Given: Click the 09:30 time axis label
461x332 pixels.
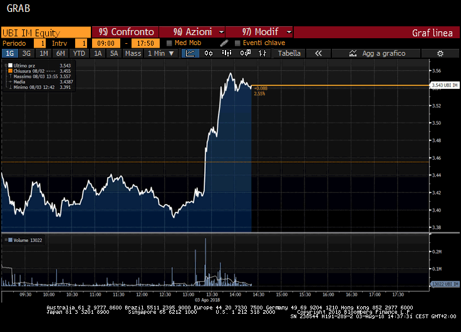Looking at the screenshot, I should coord(26,294).
